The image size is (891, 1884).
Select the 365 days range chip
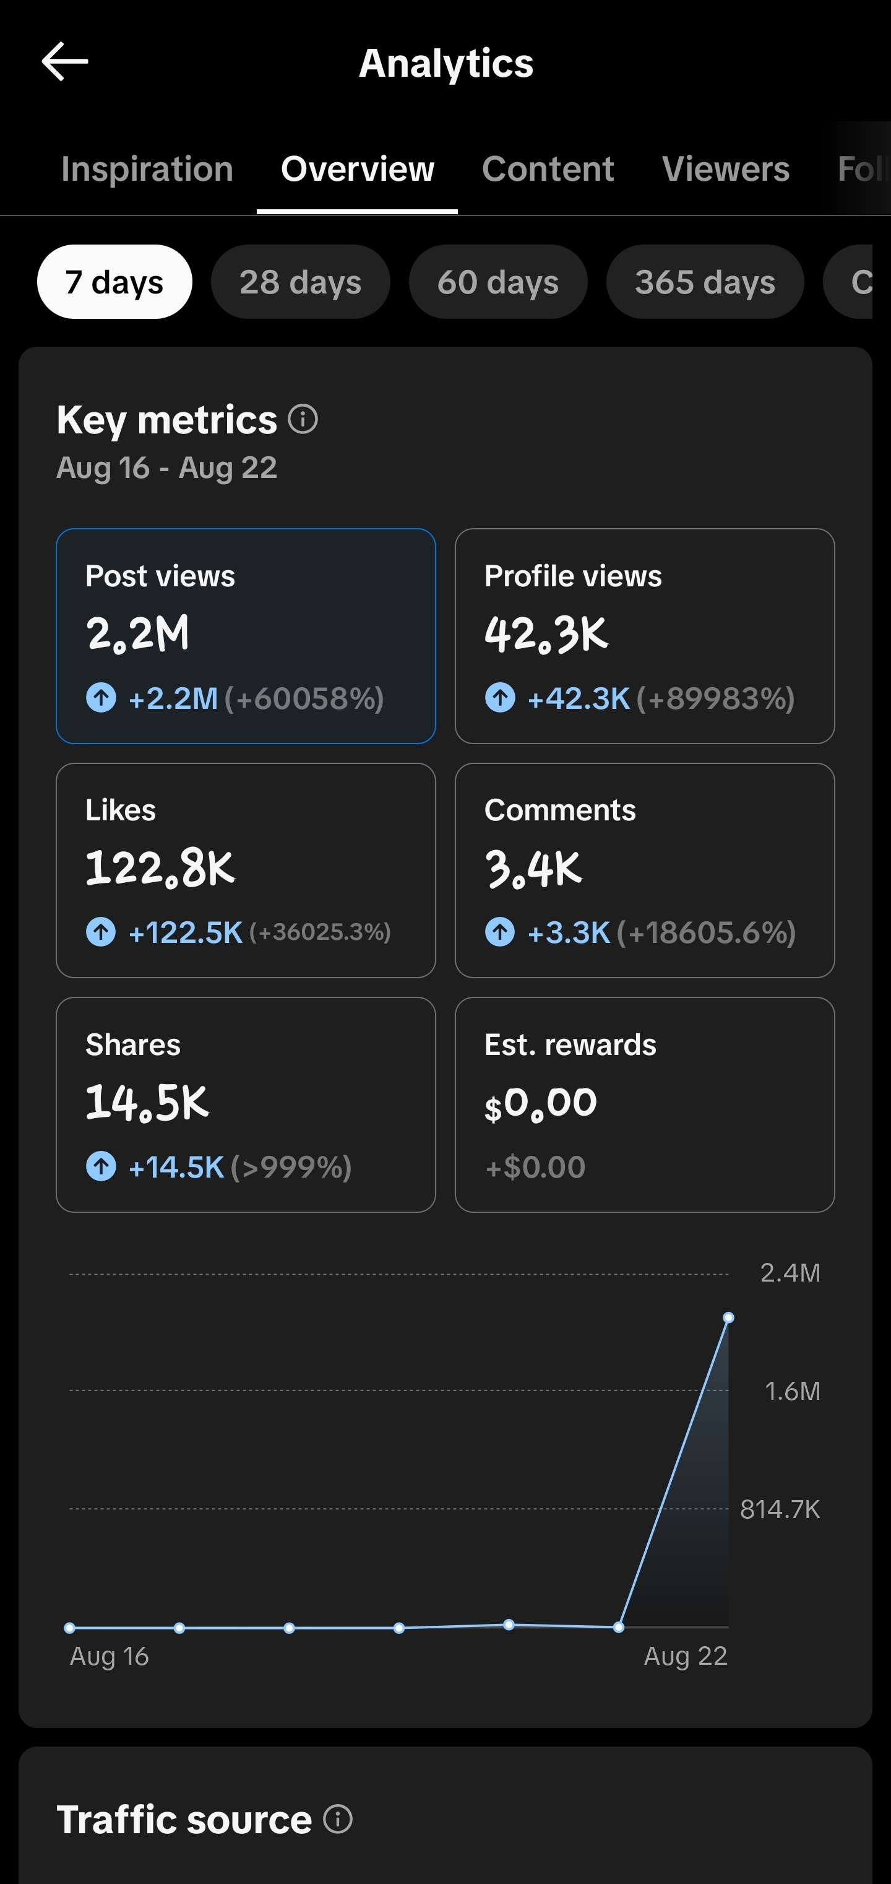point(705,282)
